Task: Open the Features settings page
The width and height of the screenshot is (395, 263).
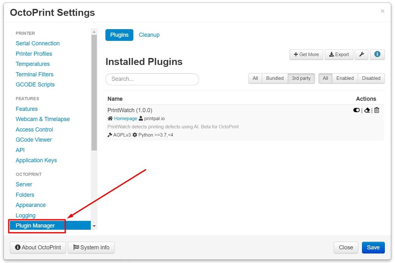Action: pos(27,109)
